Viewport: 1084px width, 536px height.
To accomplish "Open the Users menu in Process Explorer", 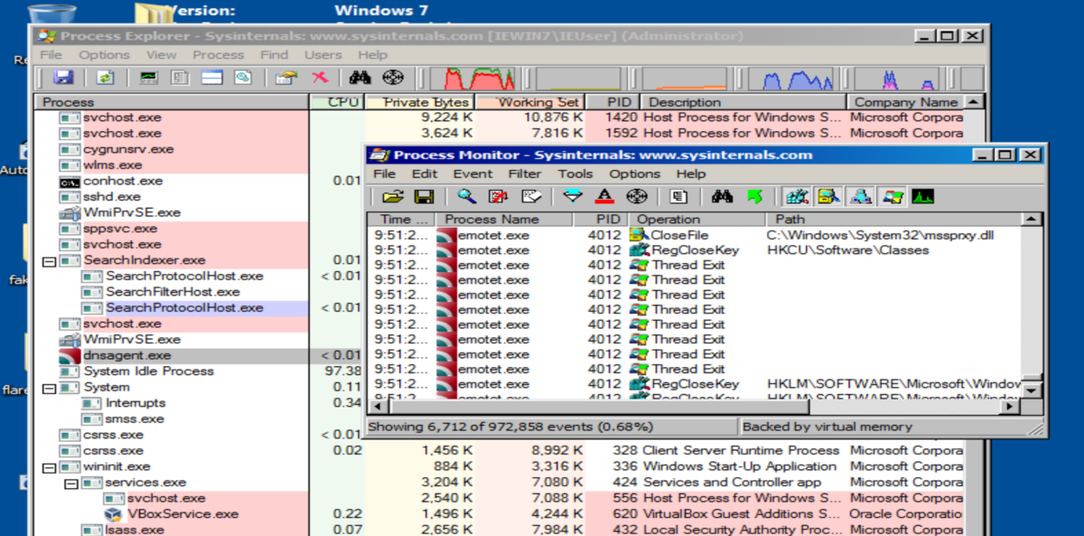I will pyautogui.click(x=322, y=55).
